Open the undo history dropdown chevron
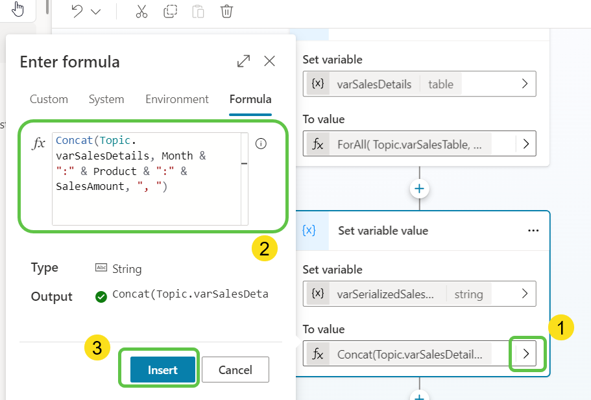The height and width of the screenshot is (400, 591). 96,12
